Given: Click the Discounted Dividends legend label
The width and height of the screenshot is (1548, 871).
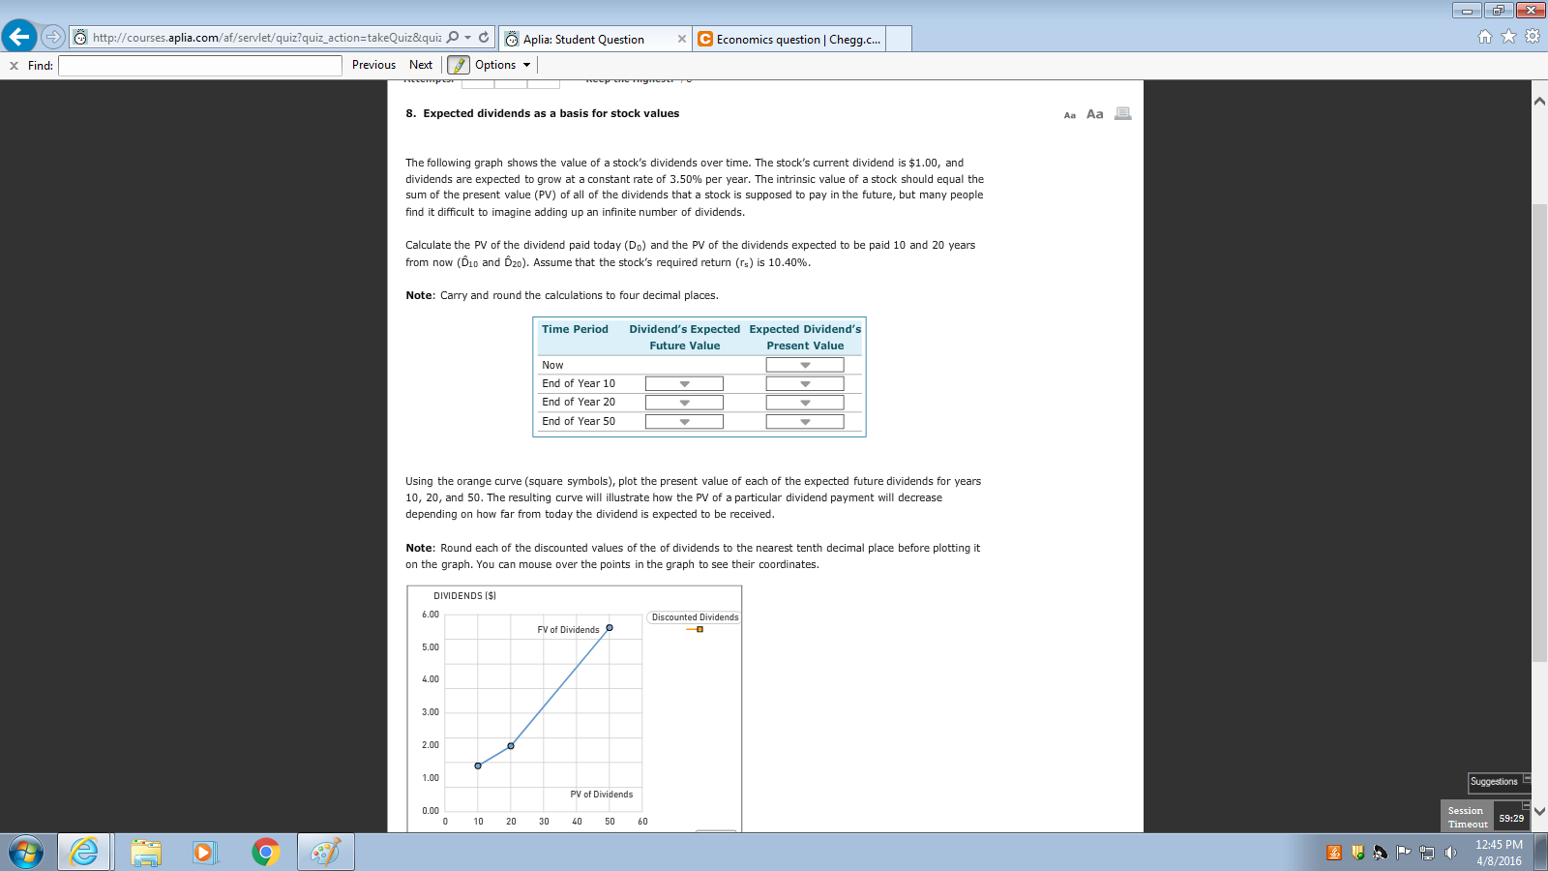Looking at the screenshot, I should 695,617.
